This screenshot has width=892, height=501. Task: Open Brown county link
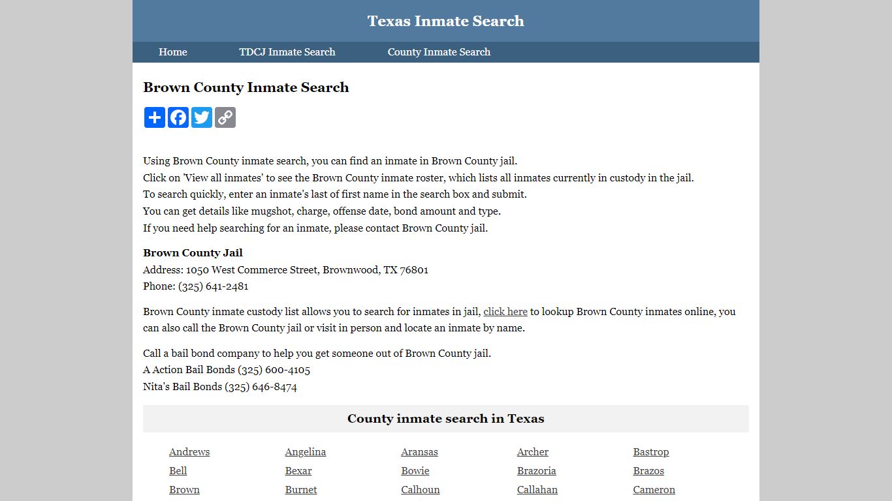tap(184, 490)
